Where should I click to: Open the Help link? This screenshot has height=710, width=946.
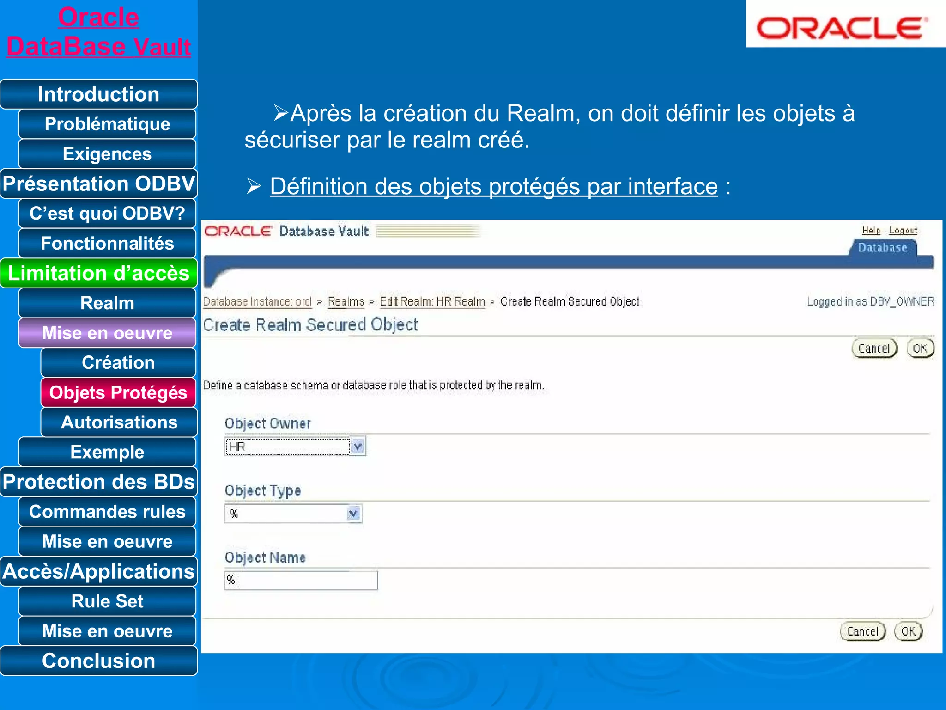click(871, 230)
